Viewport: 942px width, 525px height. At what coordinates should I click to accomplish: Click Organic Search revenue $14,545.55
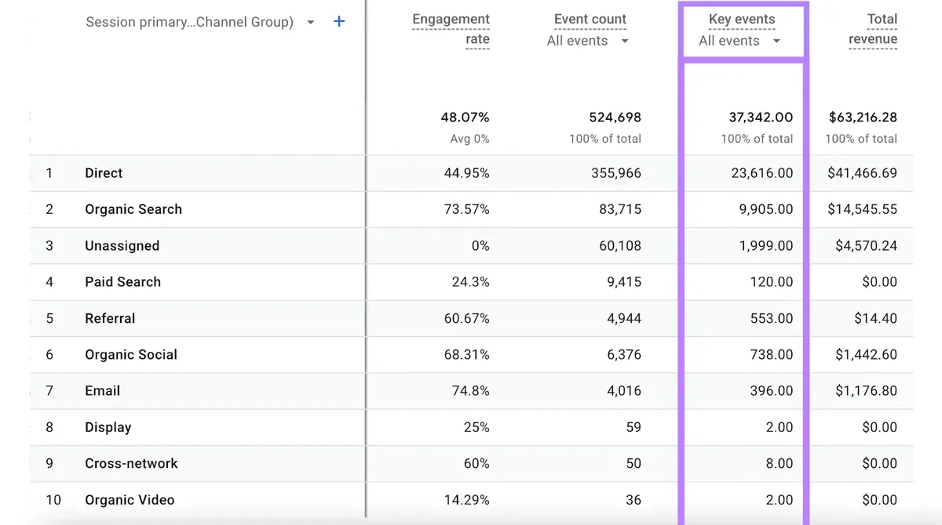[862, 209]
